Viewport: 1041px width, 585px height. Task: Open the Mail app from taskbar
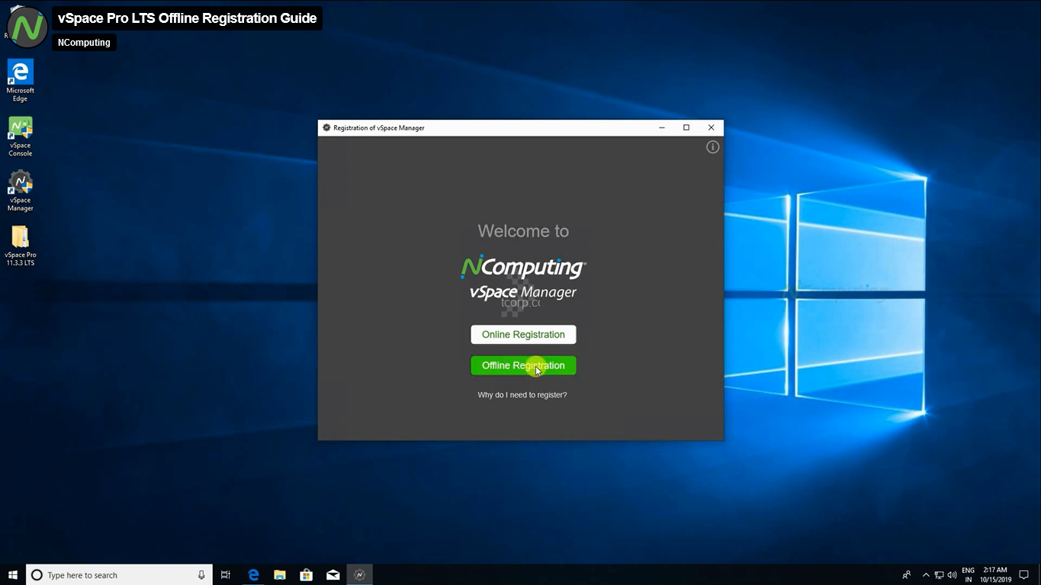333,575
